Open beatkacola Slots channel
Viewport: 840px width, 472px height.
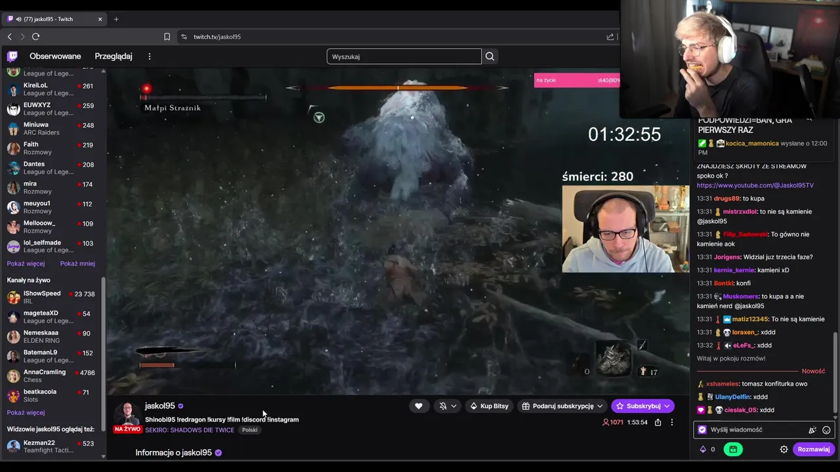[51, 396]
